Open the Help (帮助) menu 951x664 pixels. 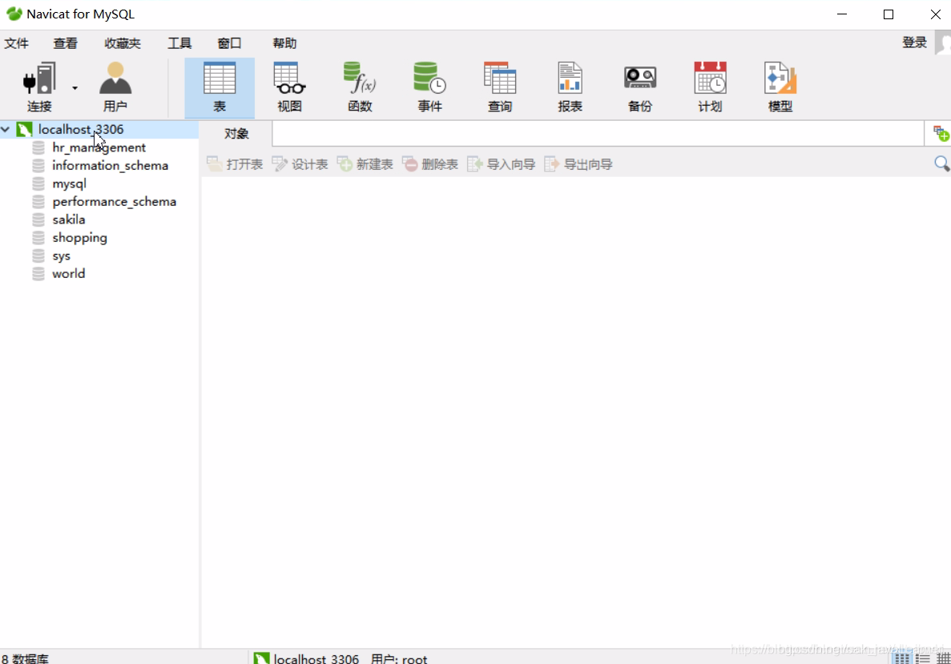284,43
